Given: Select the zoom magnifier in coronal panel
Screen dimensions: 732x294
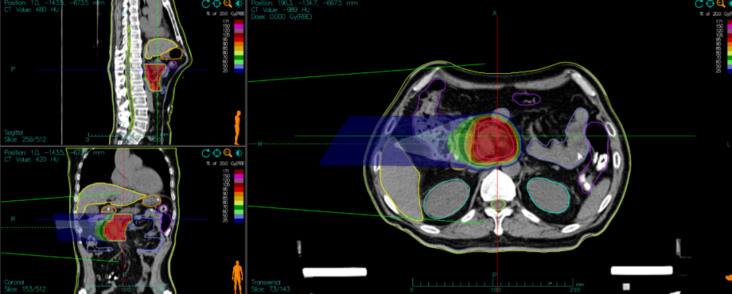Looking at the screenshot, I should [x=228, y=153].
